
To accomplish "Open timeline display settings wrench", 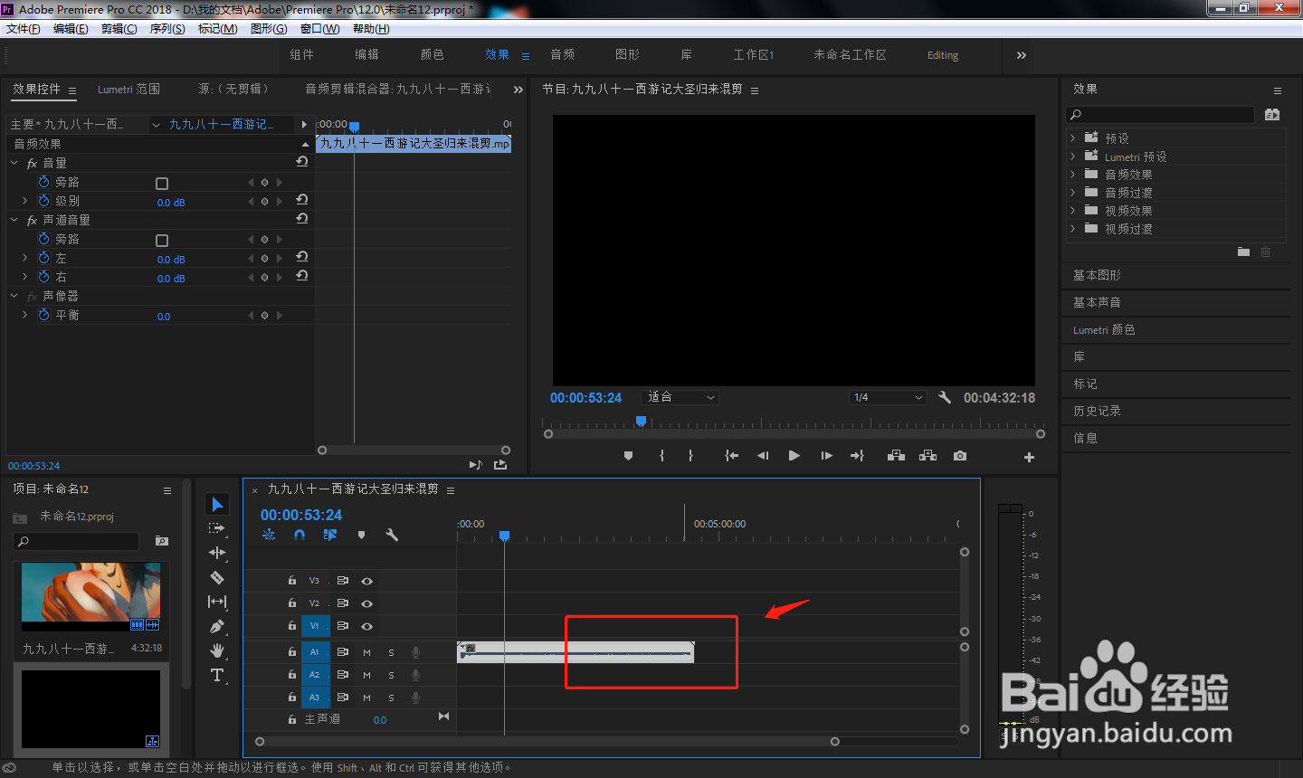I will (x=392, y=535).
